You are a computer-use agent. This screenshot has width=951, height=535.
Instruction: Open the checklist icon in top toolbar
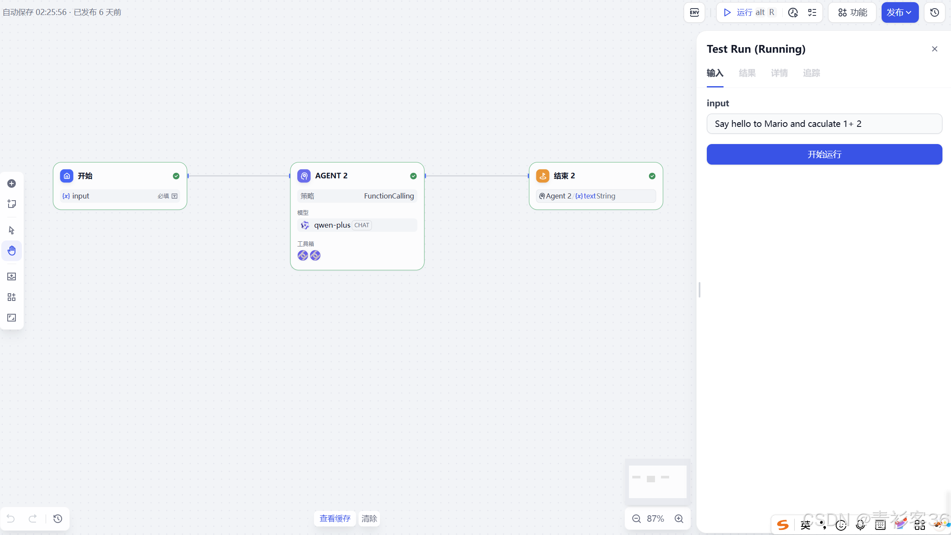pos(812,12)
